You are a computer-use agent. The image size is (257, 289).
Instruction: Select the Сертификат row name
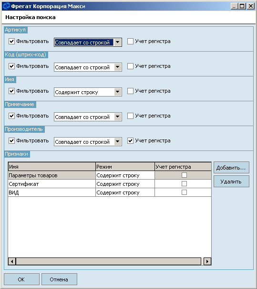click(51, 184)
